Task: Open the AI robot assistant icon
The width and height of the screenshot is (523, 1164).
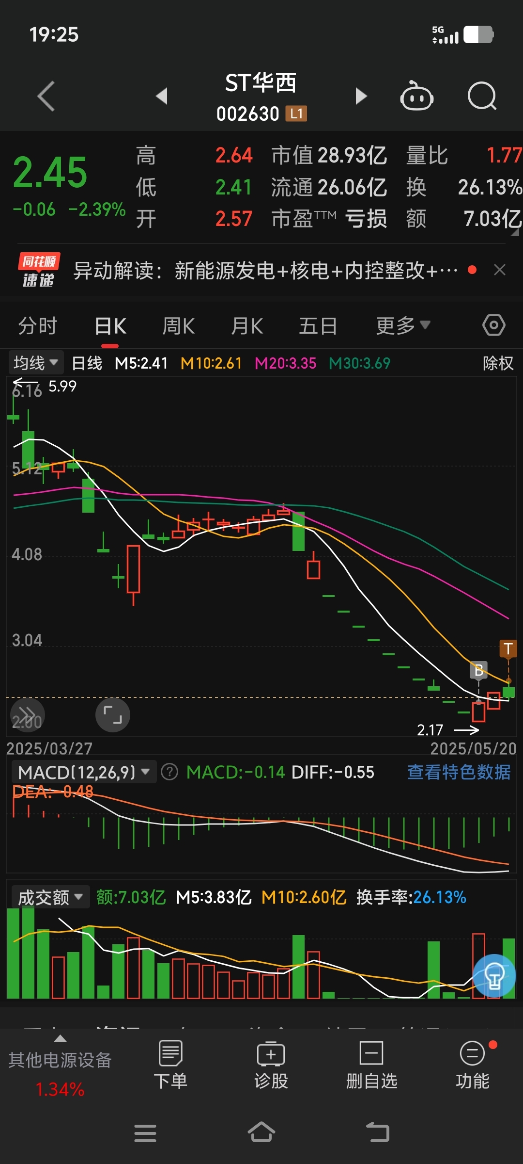Action: 416,96
